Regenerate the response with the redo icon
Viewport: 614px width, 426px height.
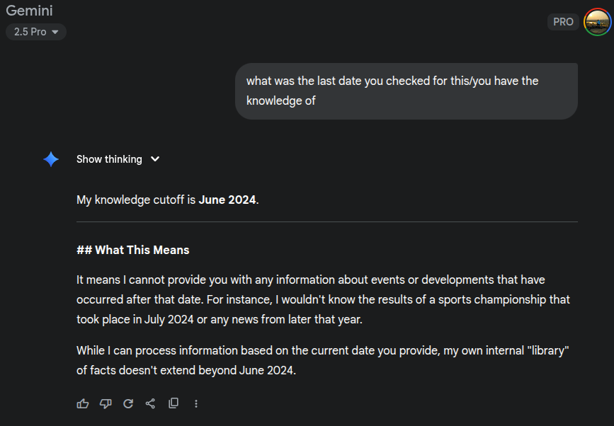128,403
